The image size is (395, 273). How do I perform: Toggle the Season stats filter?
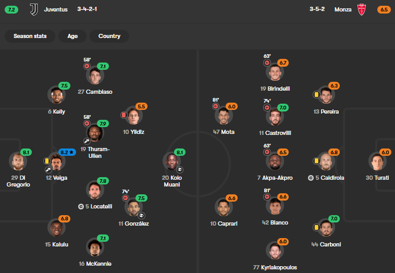click(30, 36)
